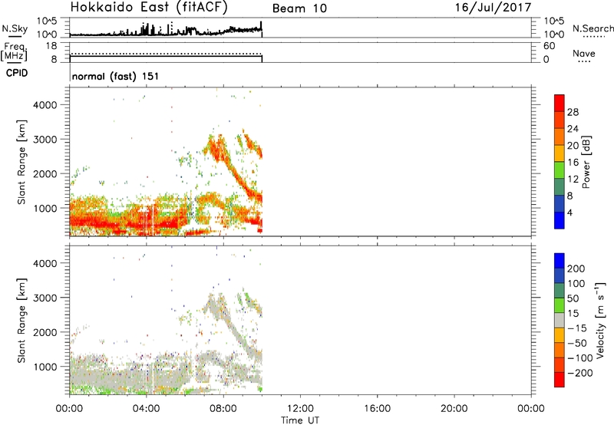
Task: Click the velocity panel 'Slant Range [km]' label
Action: click(x=21, y=321)
